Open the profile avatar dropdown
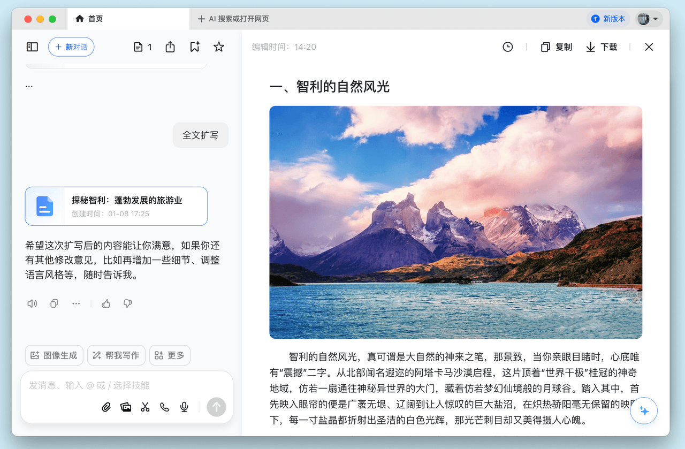This screenshot has width=685, height=449. click(649, 19)
